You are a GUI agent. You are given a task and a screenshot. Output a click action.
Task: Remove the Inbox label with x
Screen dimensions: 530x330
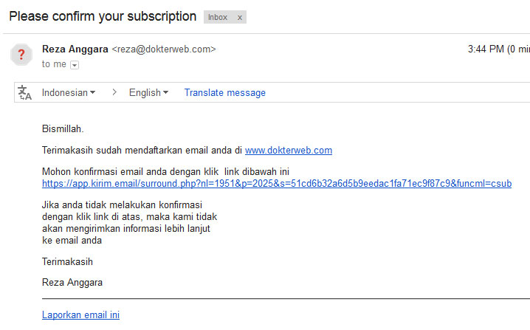[x=239, y=17]
